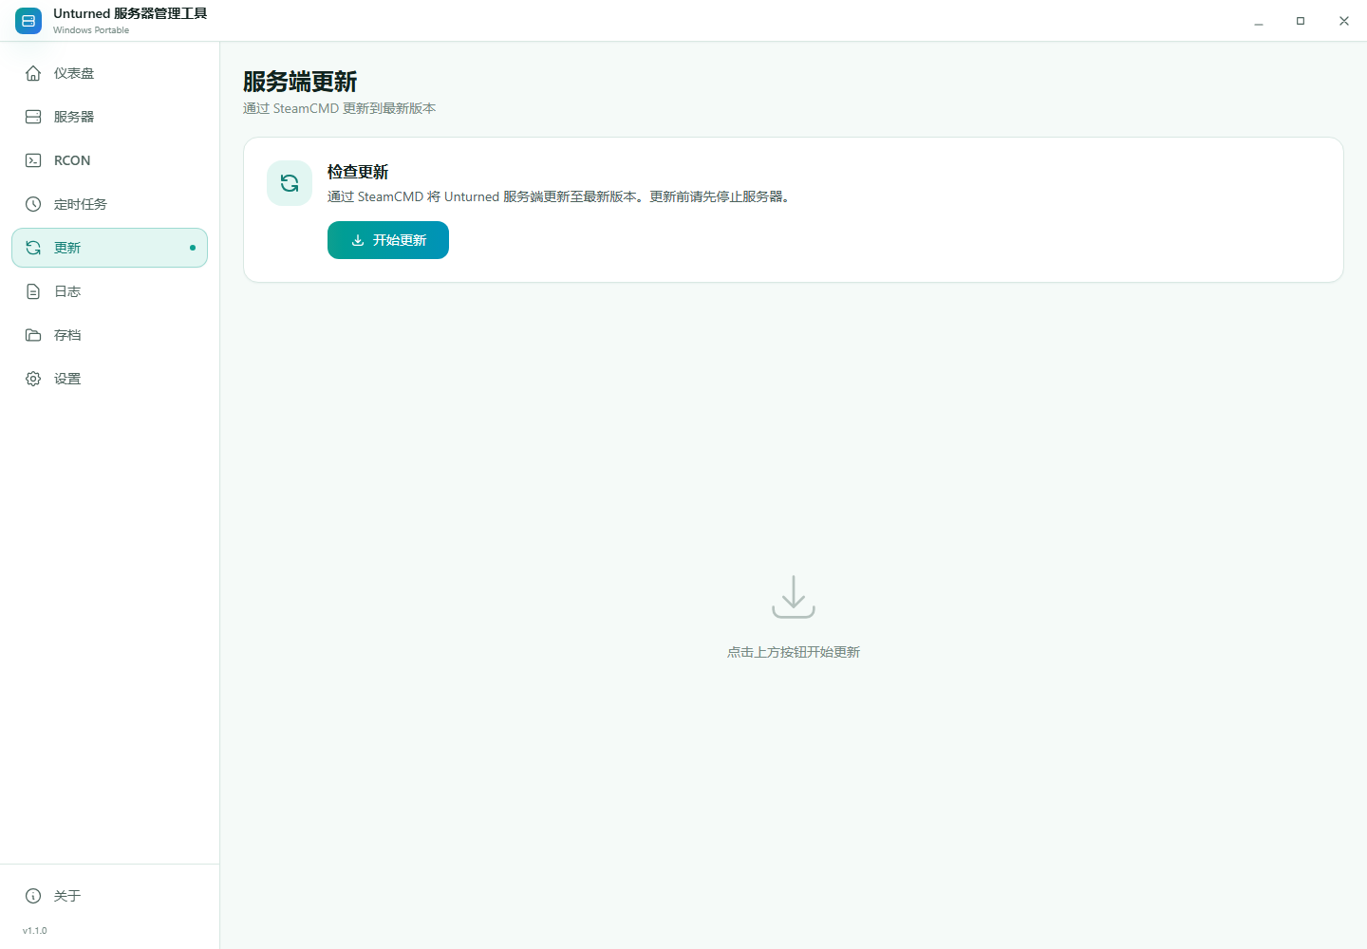This screenshot has width=1367, height=949.
Task: Click the folder icon beside 存档
Action: pyautogui.click(x=33, y=335)
